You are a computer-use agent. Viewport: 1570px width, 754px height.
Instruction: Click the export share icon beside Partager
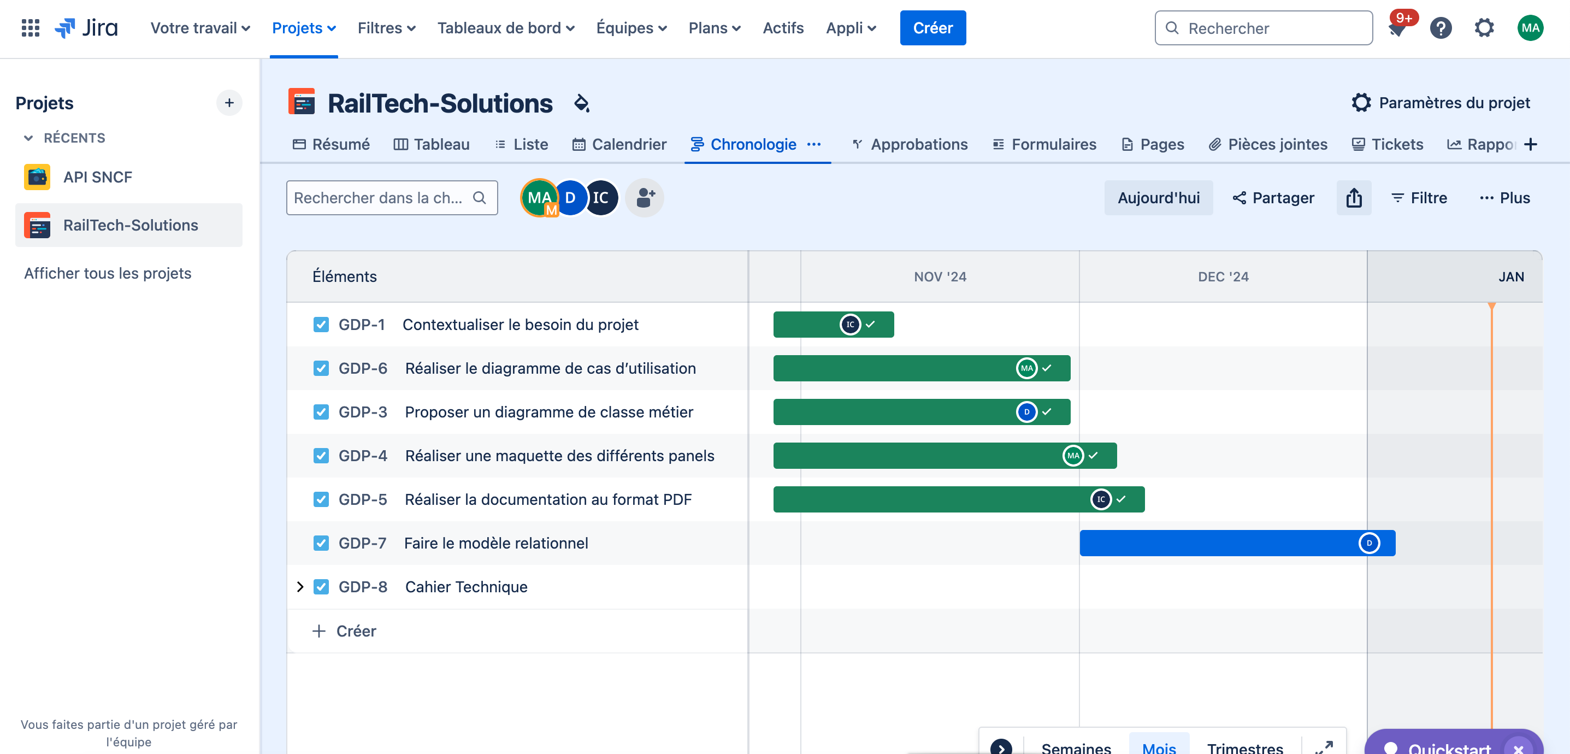tap(1354, 197)
